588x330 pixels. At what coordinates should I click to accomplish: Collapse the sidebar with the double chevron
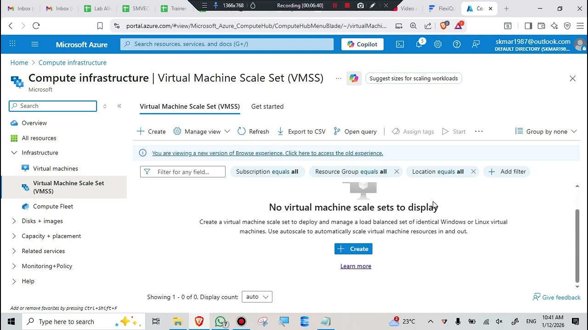pos(119,106)
